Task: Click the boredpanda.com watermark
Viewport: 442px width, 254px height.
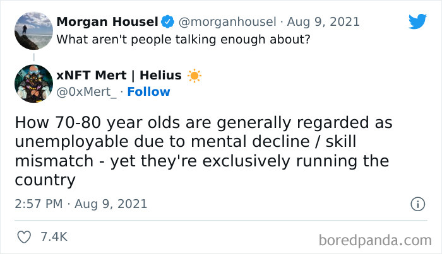Action: [x=374, y=240]
